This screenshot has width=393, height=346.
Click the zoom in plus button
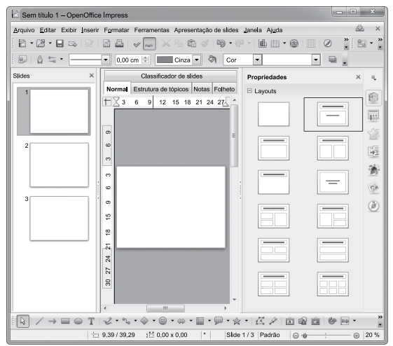[x=356, y=335]
